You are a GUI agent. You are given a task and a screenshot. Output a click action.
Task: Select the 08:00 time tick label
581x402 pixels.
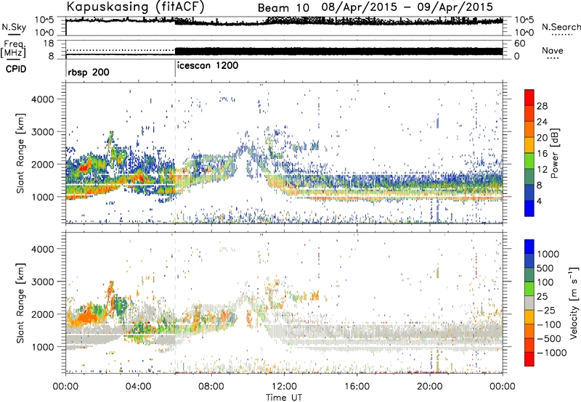tap(211, 387)
